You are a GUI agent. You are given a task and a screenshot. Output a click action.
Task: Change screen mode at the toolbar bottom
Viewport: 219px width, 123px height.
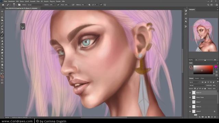pyautogui.click(x=2, y=83)
